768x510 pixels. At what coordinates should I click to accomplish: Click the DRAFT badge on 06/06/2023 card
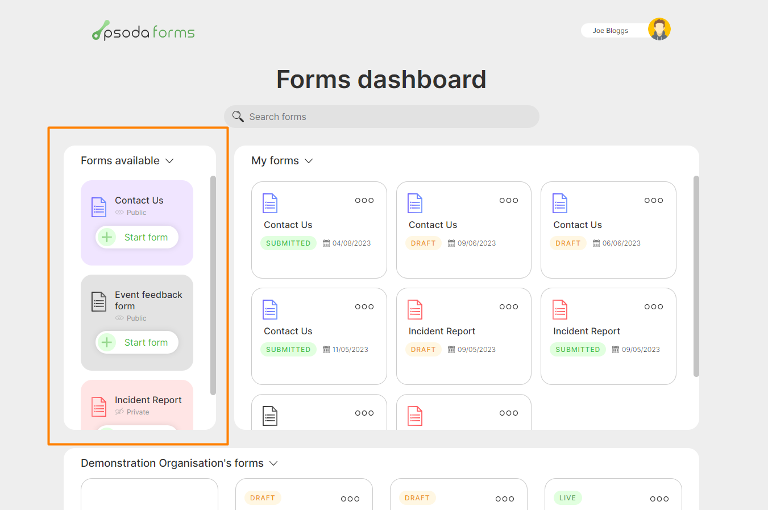coord(568,243)
